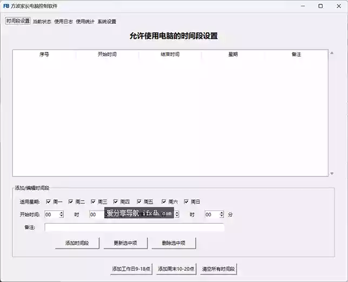Click the 备注 column header

coord(296,54)
